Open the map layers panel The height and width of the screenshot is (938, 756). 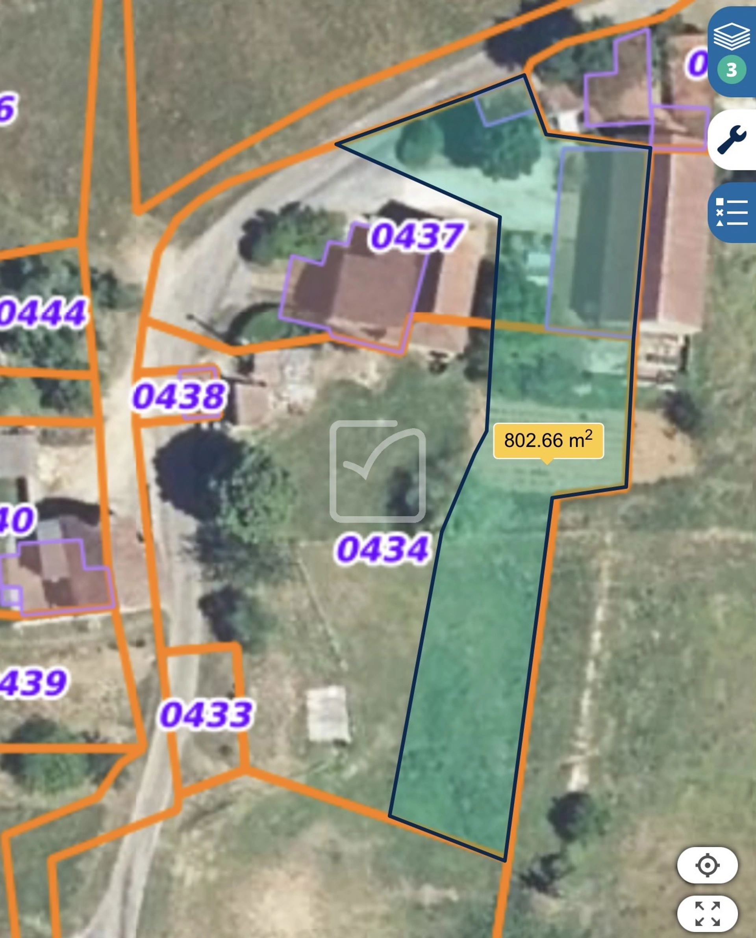732,36
